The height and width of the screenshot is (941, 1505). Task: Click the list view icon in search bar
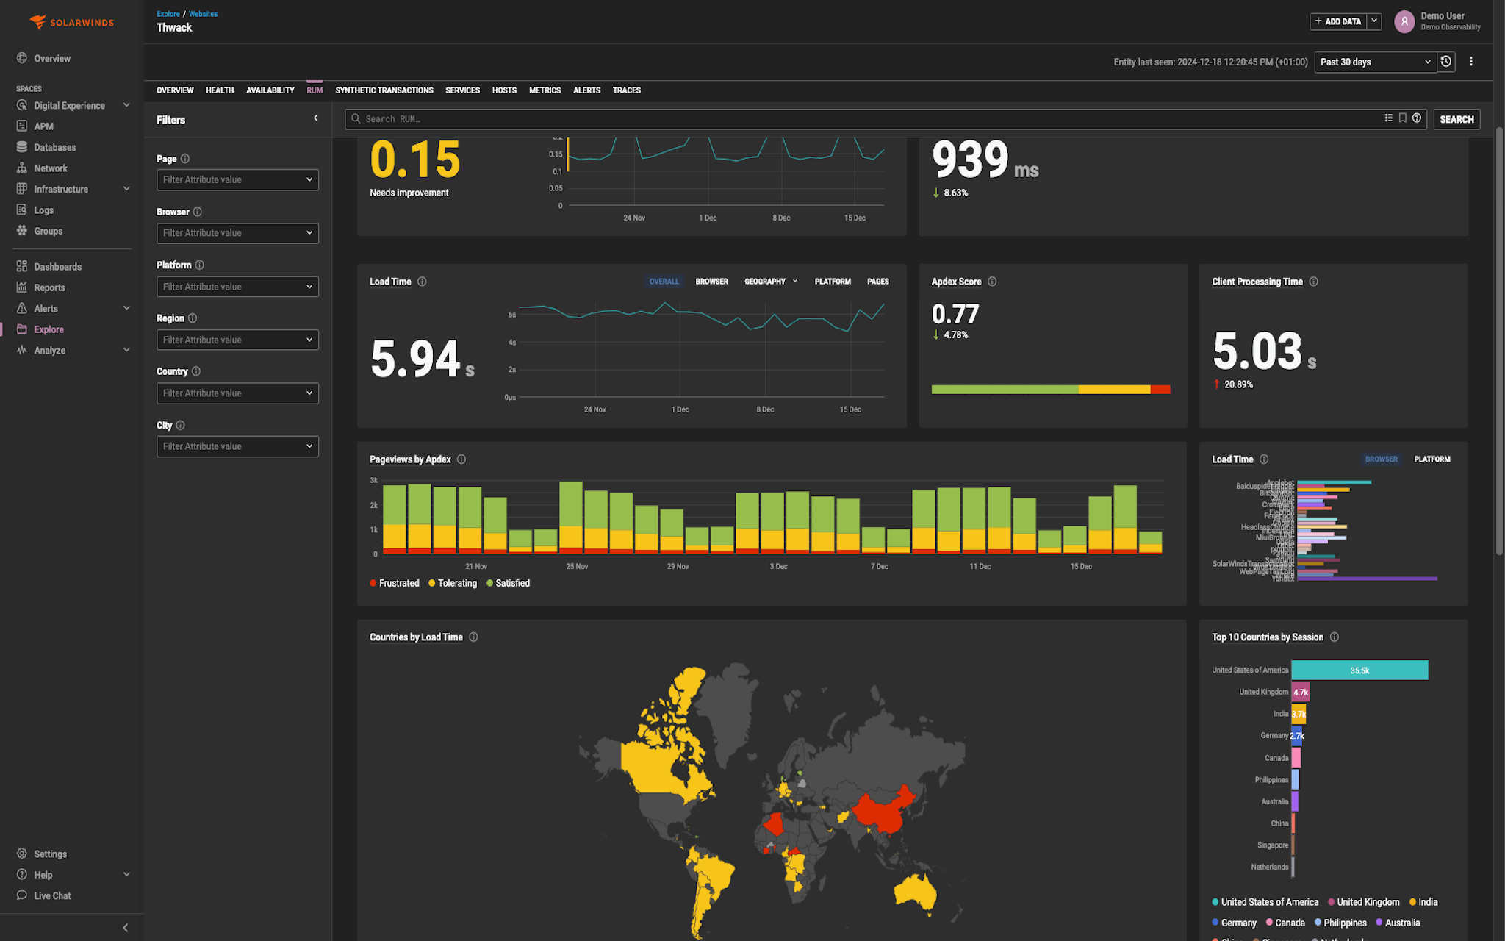[1388, 118]
